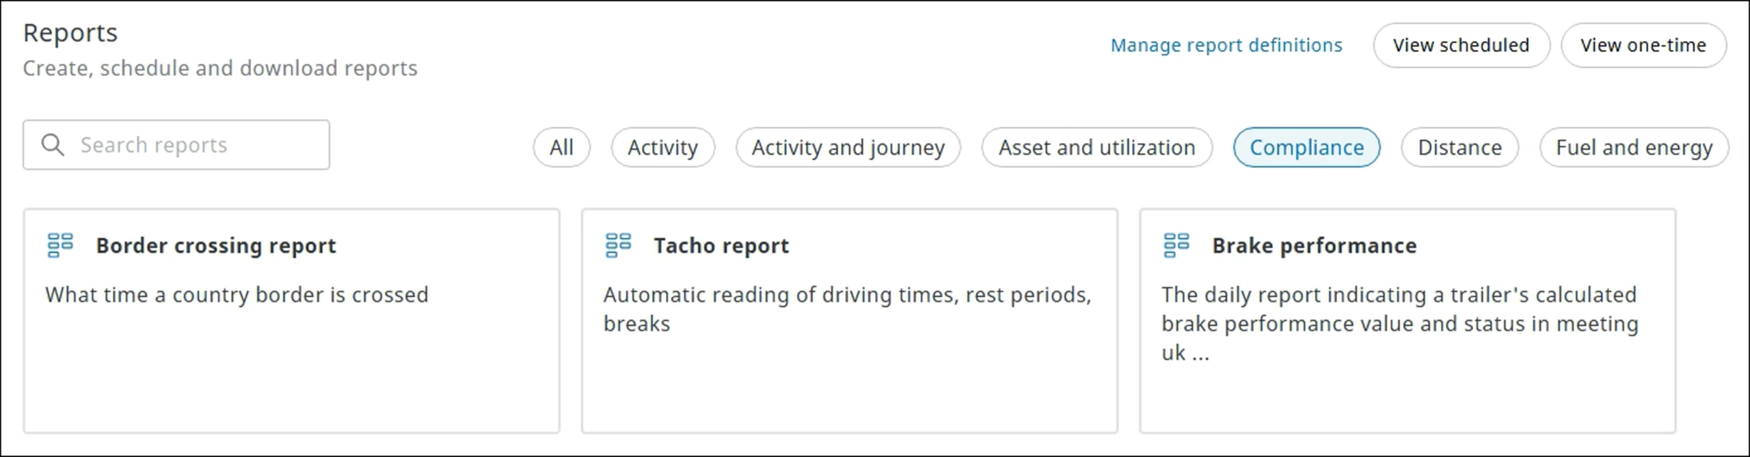
Task: Click the View one-time button
Action: [x=1643, y=45]
